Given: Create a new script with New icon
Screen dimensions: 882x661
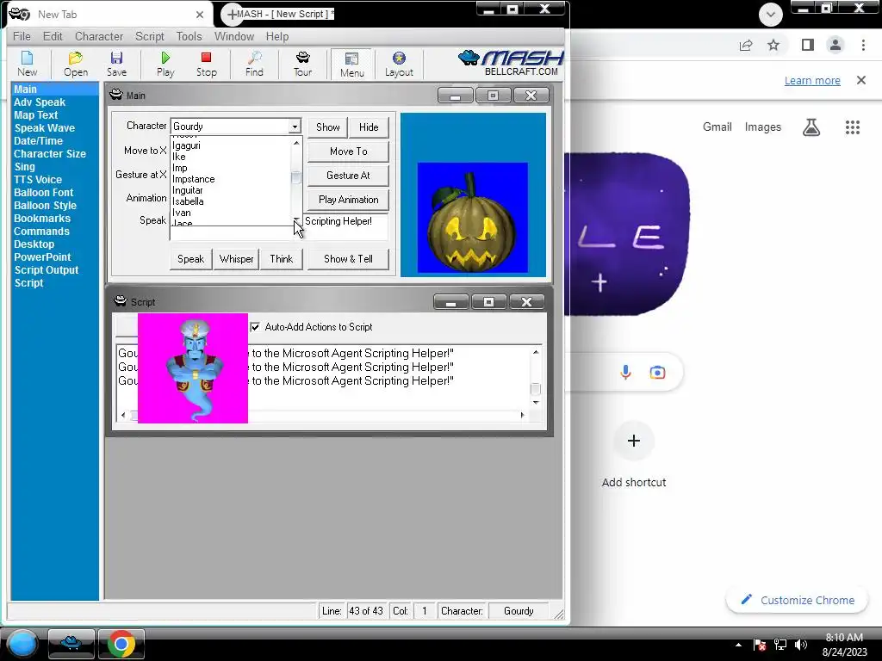Looking at the screenshot, I should (27, 64).
